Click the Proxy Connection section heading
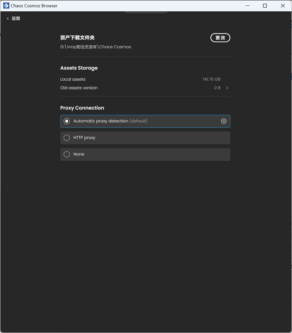Image resolution: width=292 pixels, height=333 pixels. (x=82, y=108)
